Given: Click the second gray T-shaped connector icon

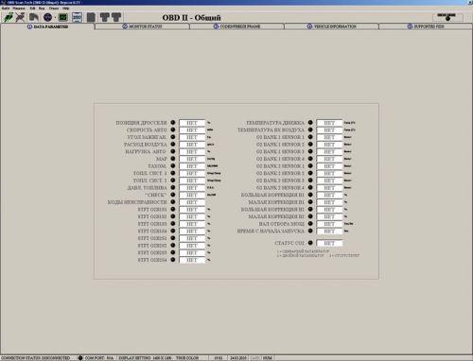Looking at the screenshot, I should [x=116, y=17].
